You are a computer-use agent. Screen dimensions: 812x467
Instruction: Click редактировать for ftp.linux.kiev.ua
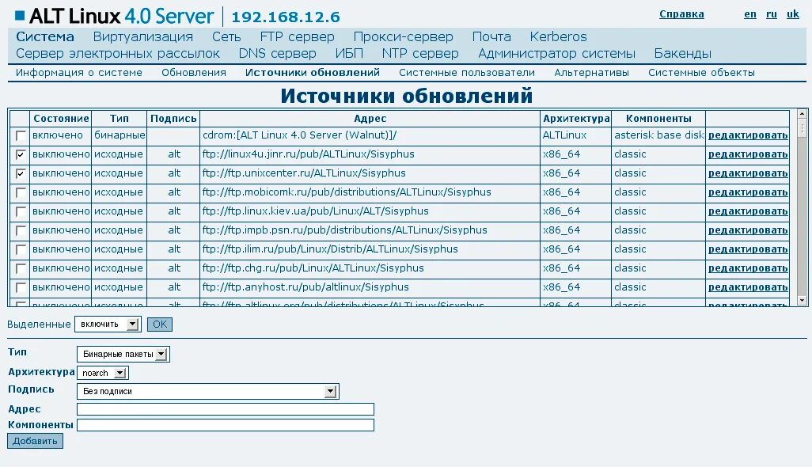pyautogui.click(x=748, y=211)
